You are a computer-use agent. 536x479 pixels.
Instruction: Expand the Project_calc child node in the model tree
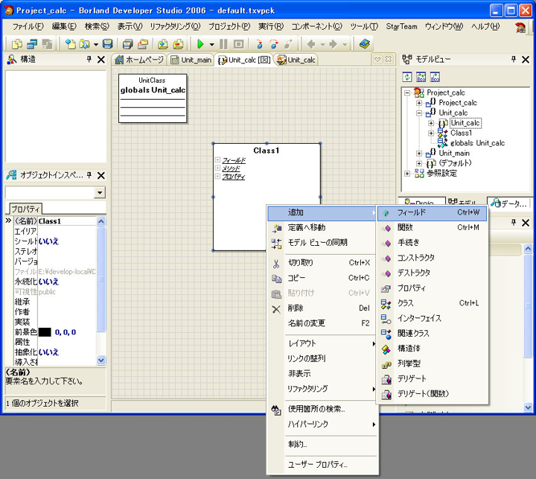419,103
